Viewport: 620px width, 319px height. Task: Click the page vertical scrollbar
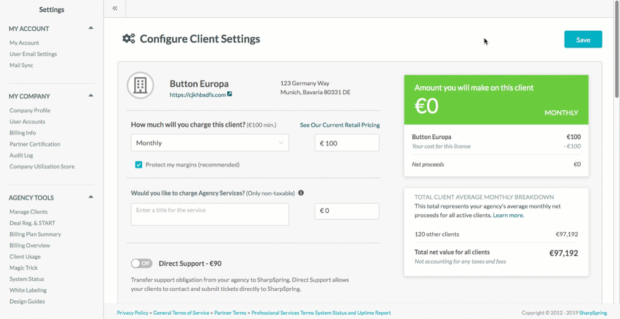tap(617, 49)
